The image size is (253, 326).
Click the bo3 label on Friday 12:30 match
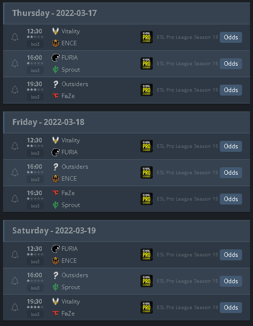35,153
